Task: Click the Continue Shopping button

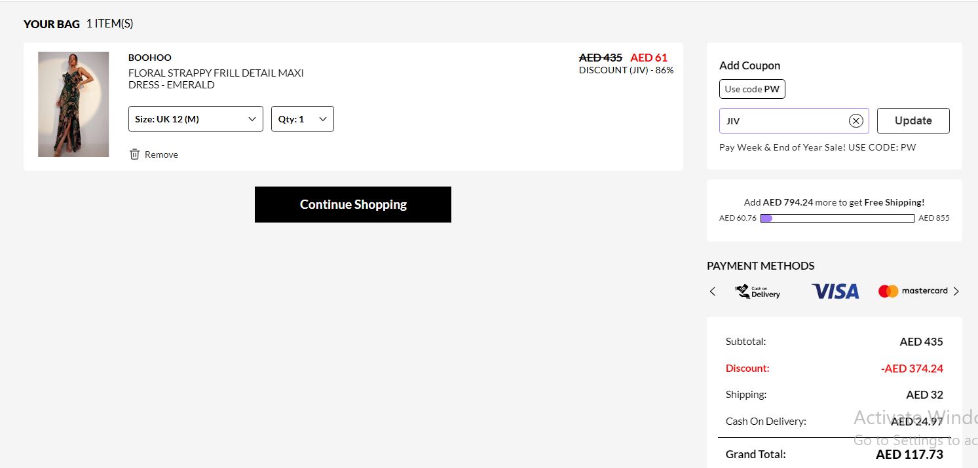Action: tap(352, 204)
